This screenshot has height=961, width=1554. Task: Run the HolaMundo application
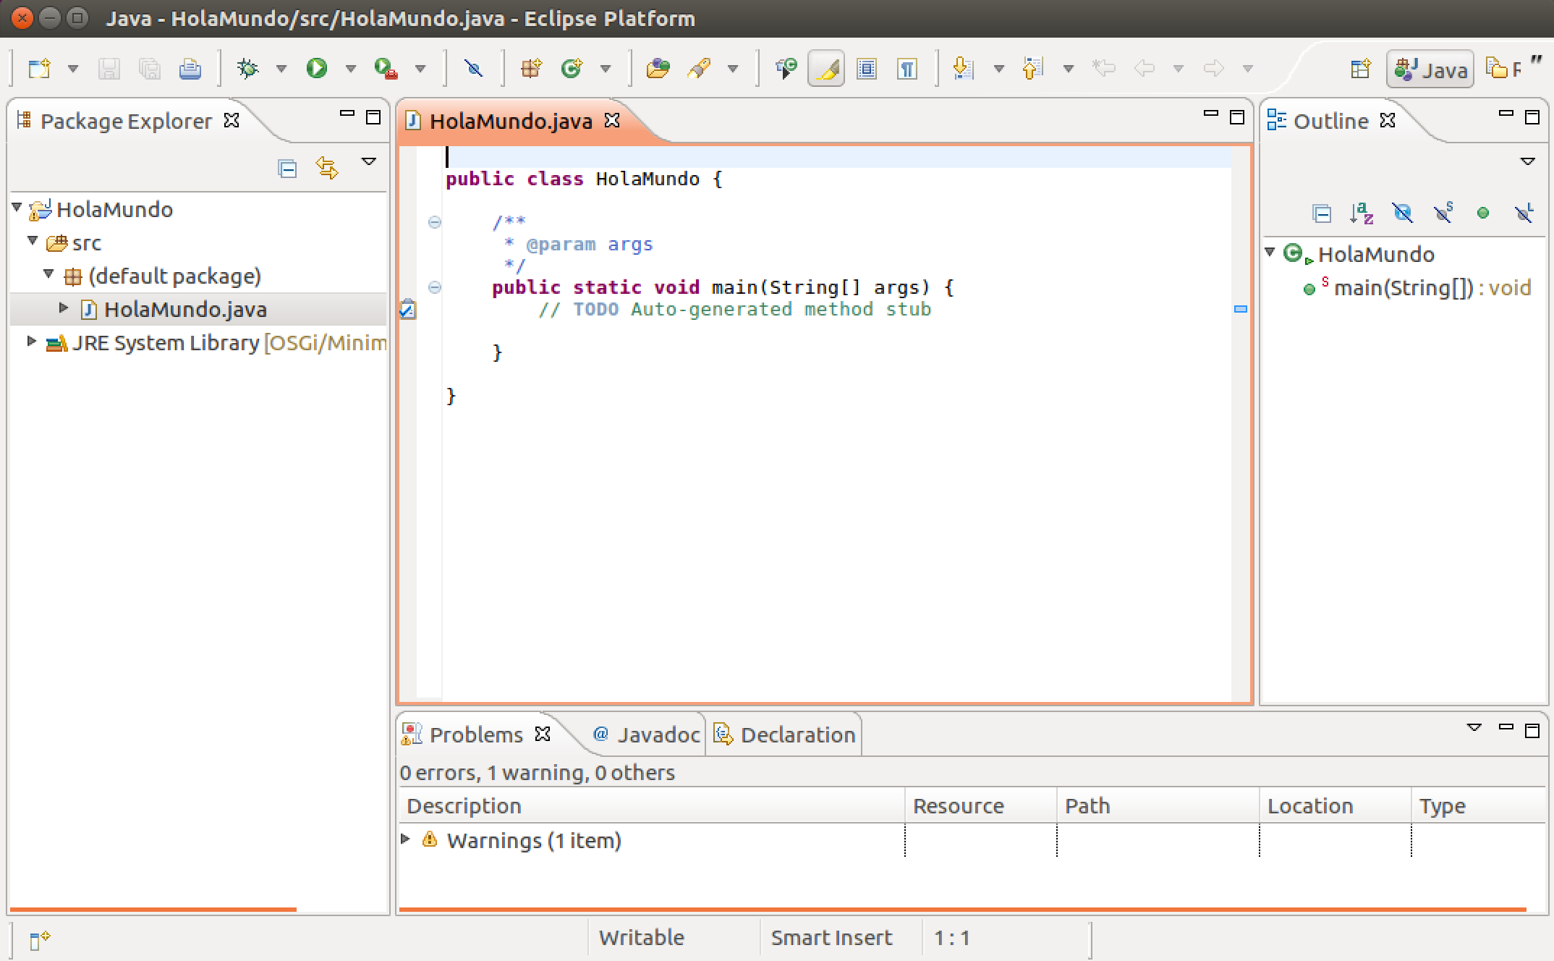pos(317,67)
